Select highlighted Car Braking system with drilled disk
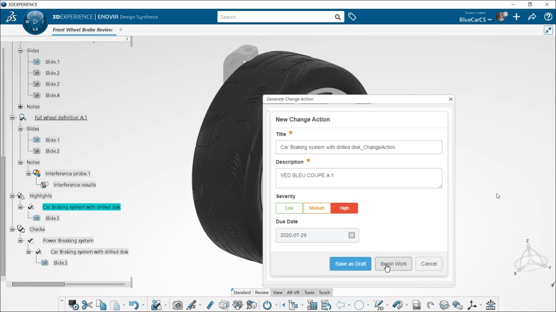The width and height of the screenshot is (556, 312). click(x=82, y=207)
